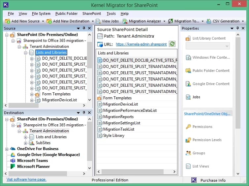Select MigrationTaskList in the center list
This screenshot has height=186, width=249.
119,129
